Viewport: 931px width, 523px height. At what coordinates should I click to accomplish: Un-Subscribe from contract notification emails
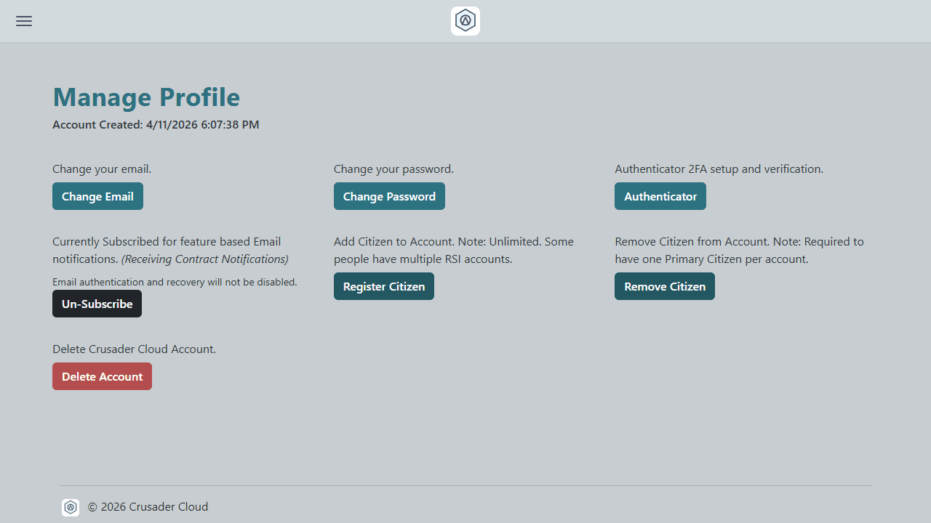point(97,304)
